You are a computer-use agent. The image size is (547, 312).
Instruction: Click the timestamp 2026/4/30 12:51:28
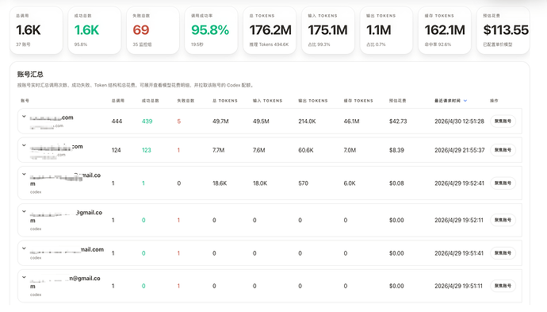[x=460, y=121]
